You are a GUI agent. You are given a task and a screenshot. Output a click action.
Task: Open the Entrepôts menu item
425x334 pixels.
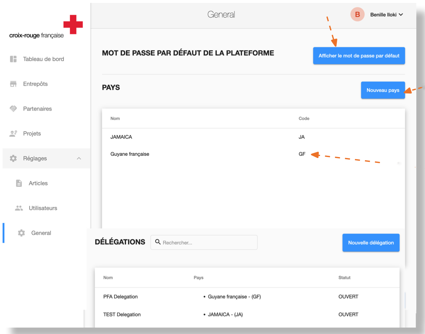(35, 84)
